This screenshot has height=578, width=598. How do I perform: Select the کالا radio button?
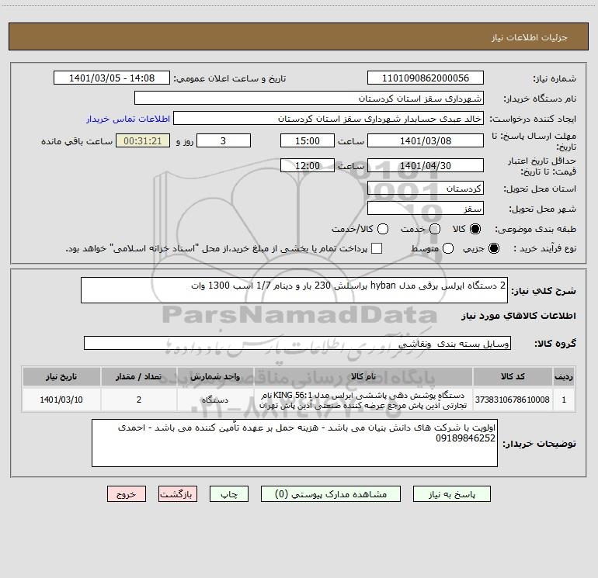[475, 229]
